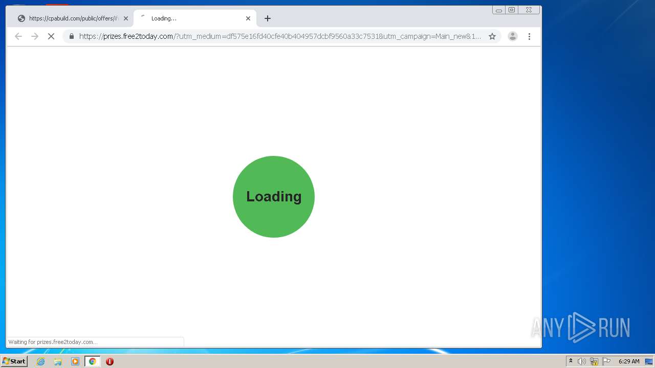
Task: Close the Chrome window
Action: [529, 10]
